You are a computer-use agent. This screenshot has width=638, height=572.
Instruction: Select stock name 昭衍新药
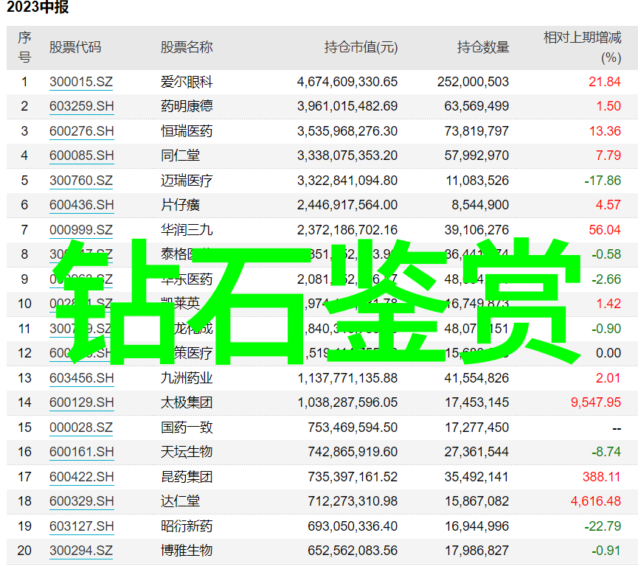pos(187,527)
